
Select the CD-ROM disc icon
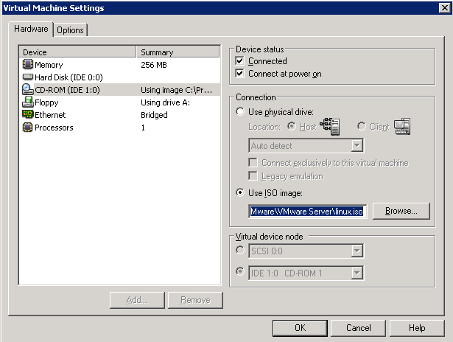(28, 89)
